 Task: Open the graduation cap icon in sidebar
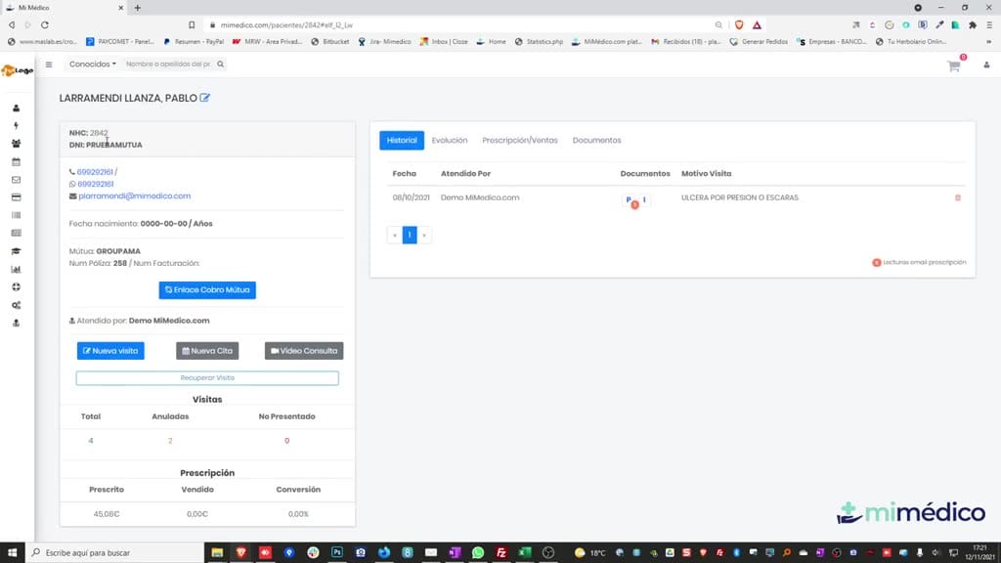(x=16, y=251)
